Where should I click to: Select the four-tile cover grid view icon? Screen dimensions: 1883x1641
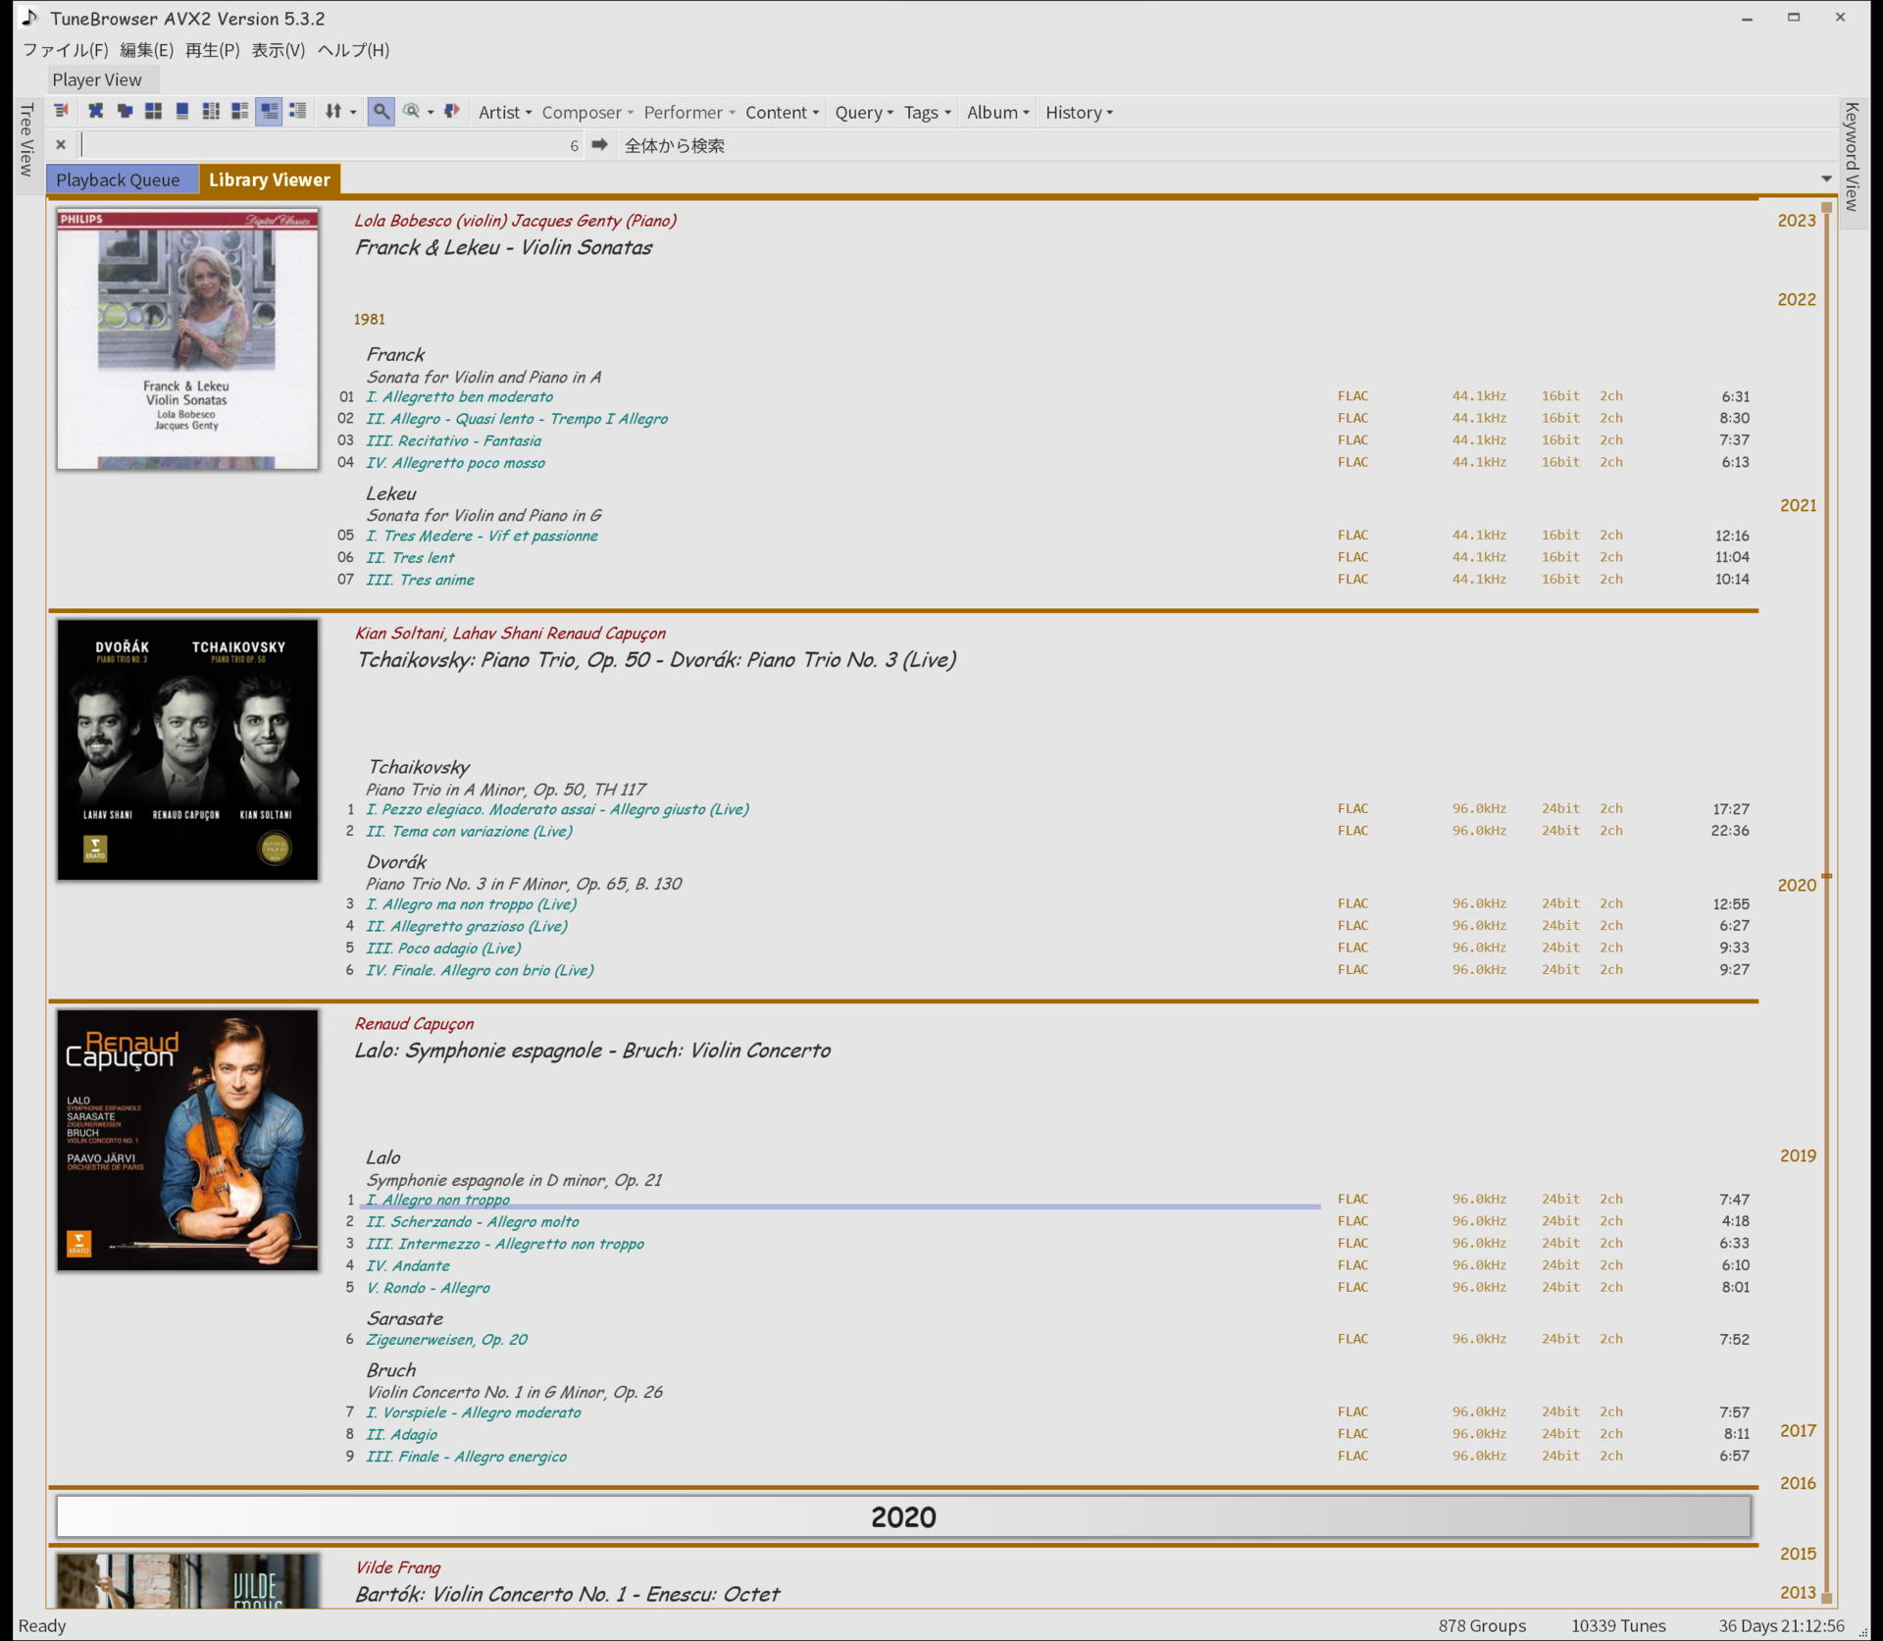tap(153, 112)
